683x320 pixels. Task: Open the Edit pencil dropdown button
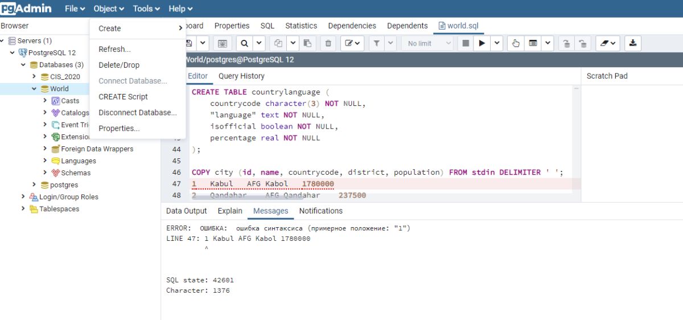(x=353, y=43)
